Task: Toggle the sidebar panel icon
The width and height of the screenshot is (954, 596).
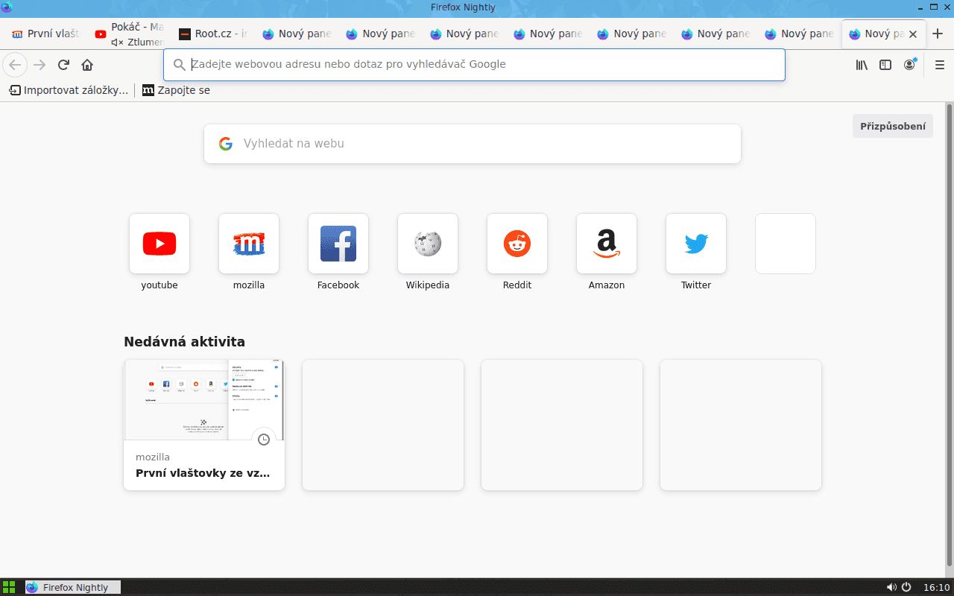Action: tap(885, 65)
